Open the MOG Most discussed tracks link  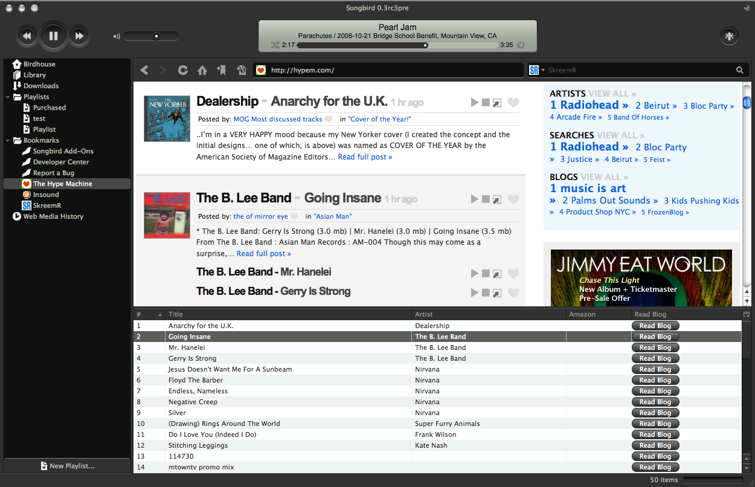[278, 119]
